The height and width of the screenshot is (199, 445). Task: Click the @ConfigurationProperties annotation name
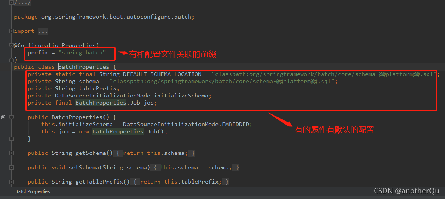55,45
